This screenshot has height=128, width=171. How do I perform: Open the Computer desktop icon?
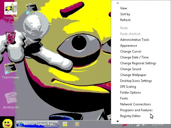(11, 11)
